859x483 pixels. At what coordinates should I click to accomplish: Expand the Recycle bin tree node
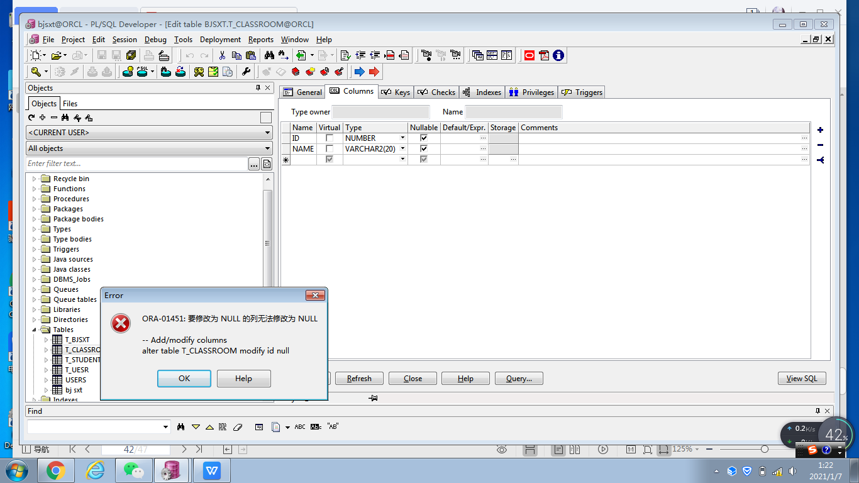click(35, 179)
